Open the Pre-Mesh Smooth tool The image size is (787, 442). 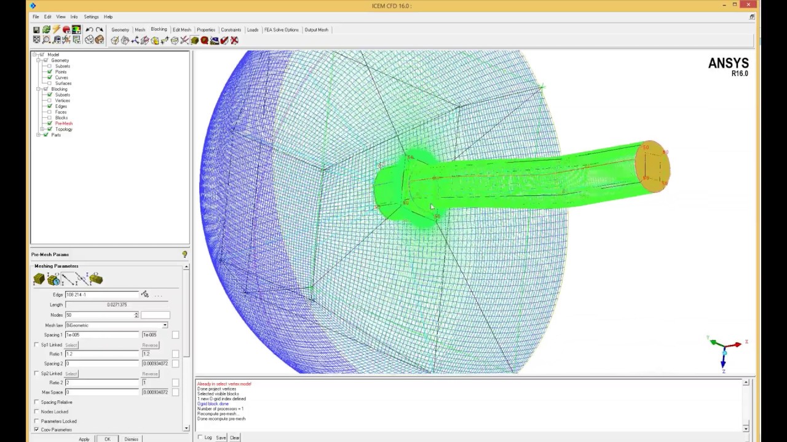pos(214,41)
